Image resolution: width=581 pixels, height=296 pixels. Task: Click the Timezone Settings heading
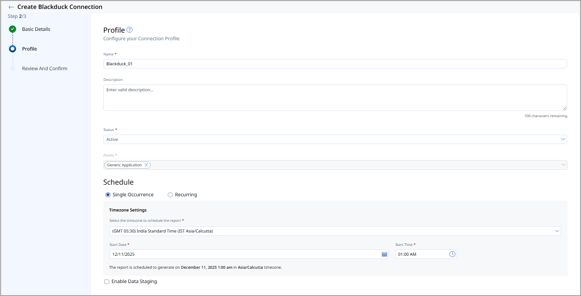pyautogui.click(x=128, y=210)
